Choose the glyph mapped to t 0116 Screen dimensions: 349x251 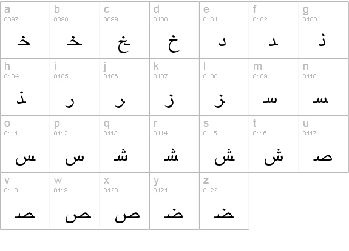click(x=274, y=144)
